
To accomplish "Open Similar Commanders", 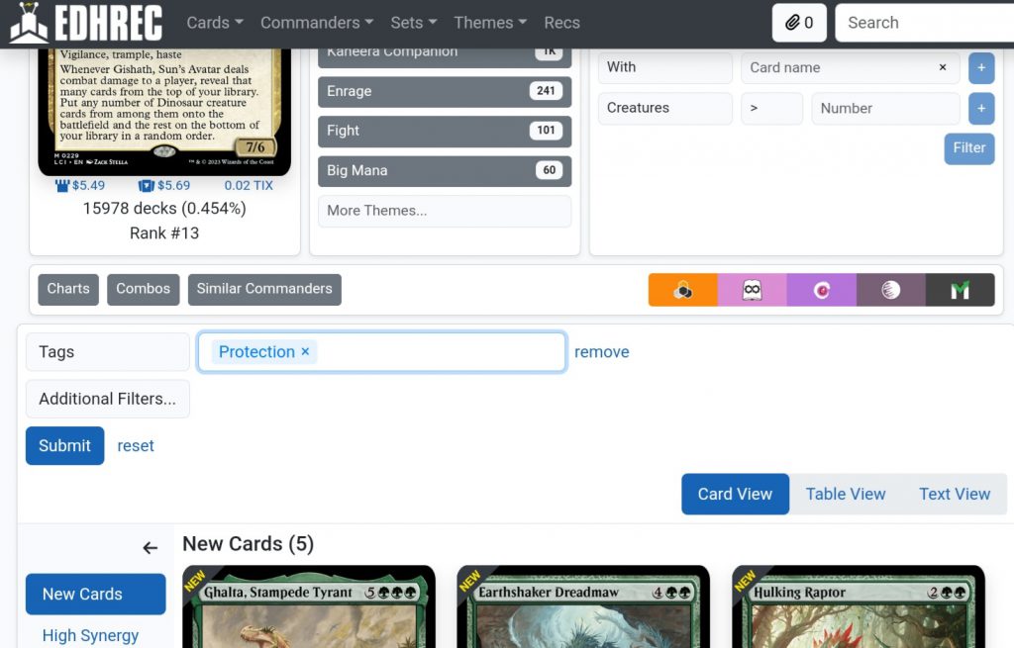I will (263, 289).
